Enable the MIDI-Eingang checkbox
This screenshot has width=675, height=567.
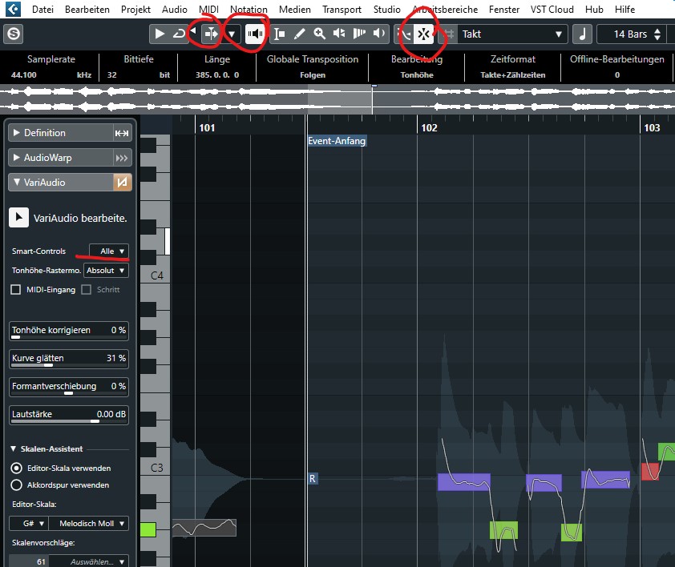point(15,290)
